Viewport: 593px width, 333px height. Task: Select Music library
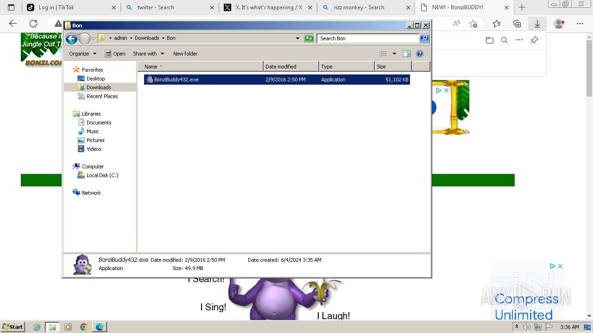coord(93,131)
